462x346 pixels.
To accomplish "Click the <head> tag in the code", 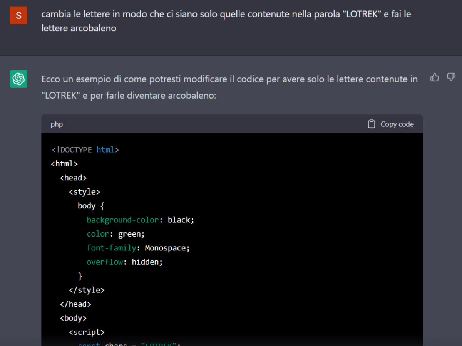I will click(73, 177).
